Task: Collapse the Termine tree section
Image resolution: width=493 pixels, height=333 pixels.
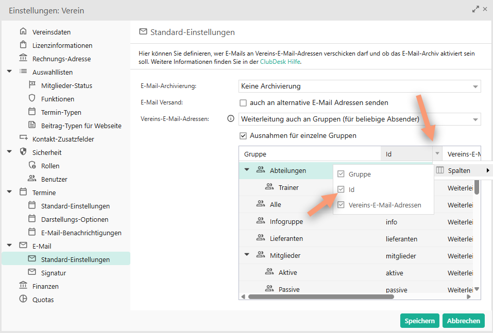Action: [9, 192]
